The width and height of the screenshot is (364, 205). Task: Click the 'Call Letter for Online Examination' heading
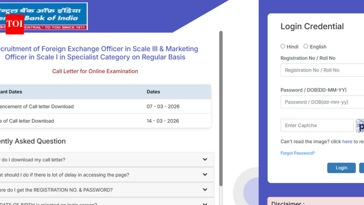pyautogui.click(x=95, y=71)
